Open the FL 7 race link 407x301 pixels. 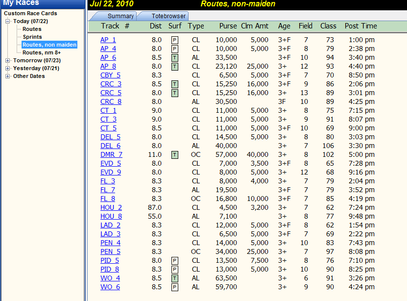(108, 190)
